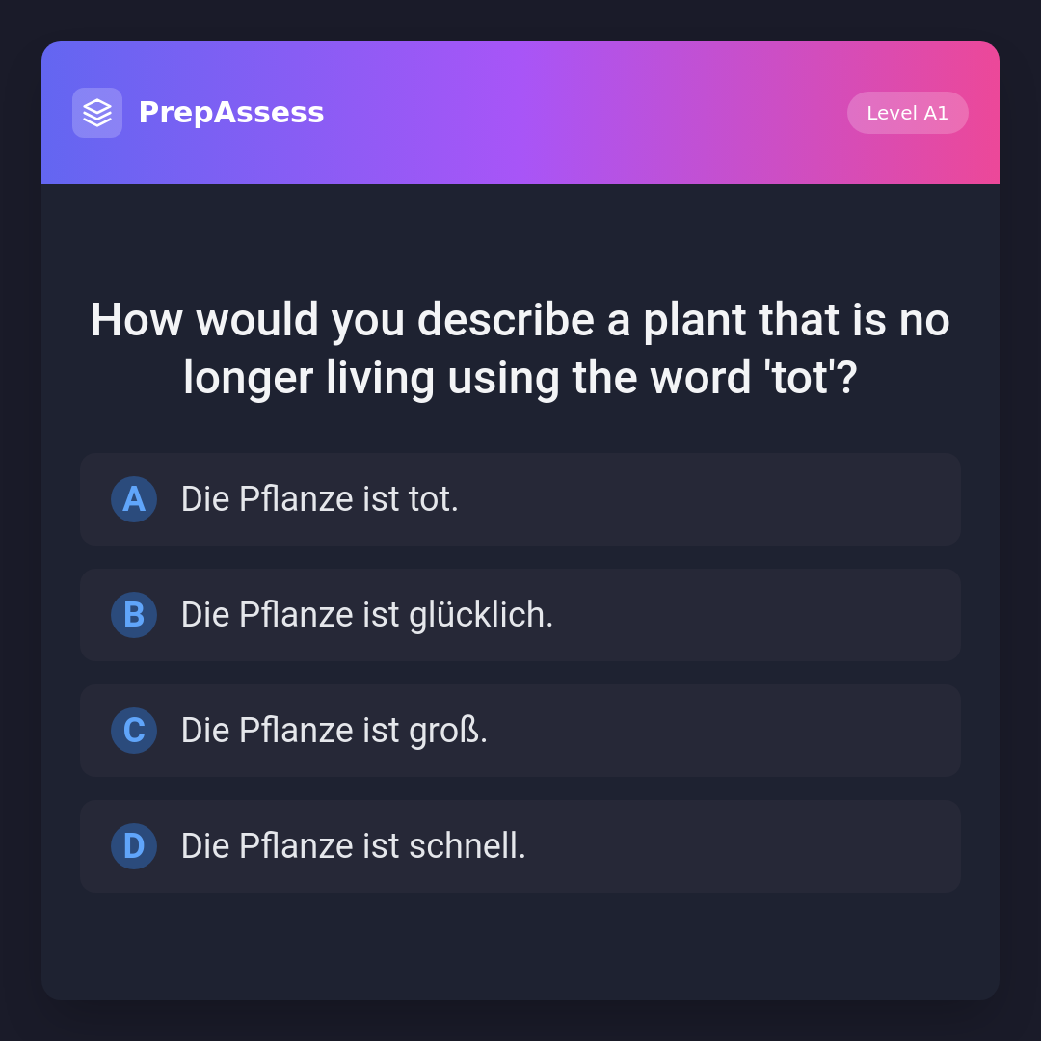
Task: Click the PrepAssess brand name text
Action: [x=231, y=113]
